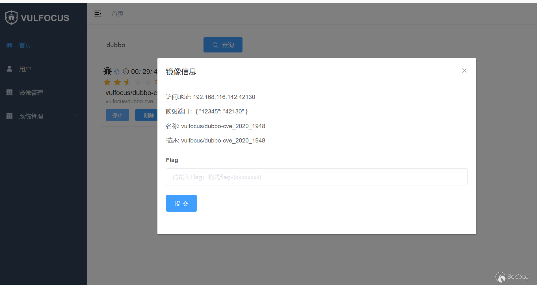Click the 停止 button on the dubbo card
The width and height of the screenshot is (537, 285).
click(x=117, y=115)
